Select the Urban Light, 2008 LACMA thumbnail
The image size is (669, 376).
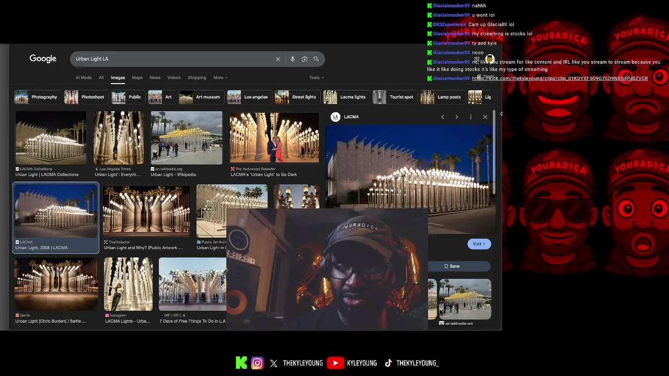coord(55,211)
